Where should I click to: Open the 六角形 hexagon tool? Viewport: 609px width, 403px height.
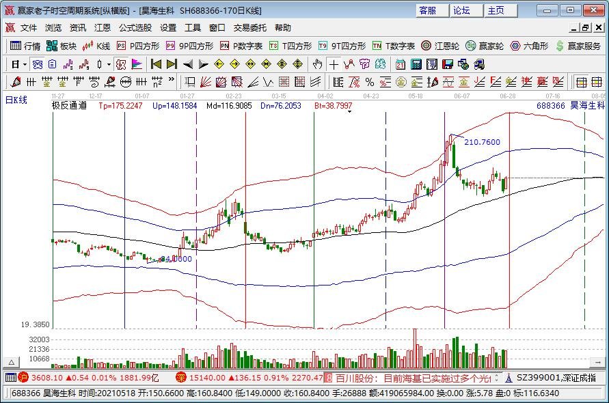[530, 46]
